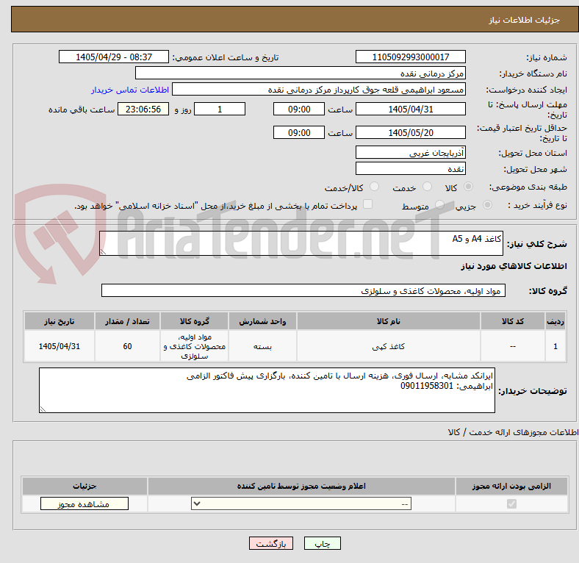This screenshot has width=579, height=563.
Task: Click the resize handle of description box
Action: coord(103,252)
